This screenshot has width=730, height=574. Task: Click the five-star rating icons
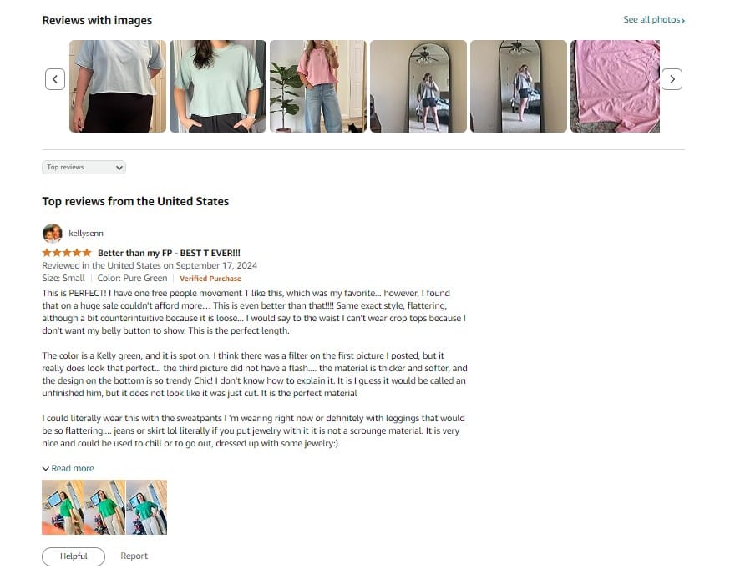(67, 253)
